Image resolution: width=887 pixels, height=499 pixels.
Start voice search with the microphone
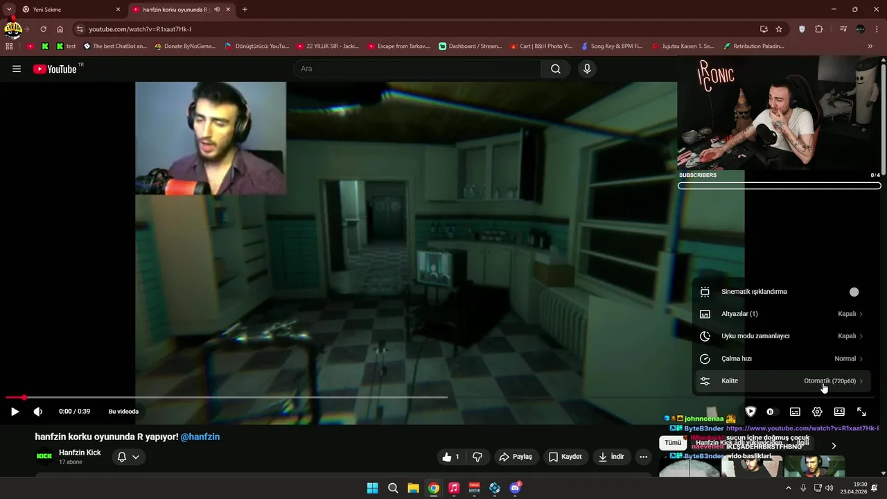pos(587,69)
